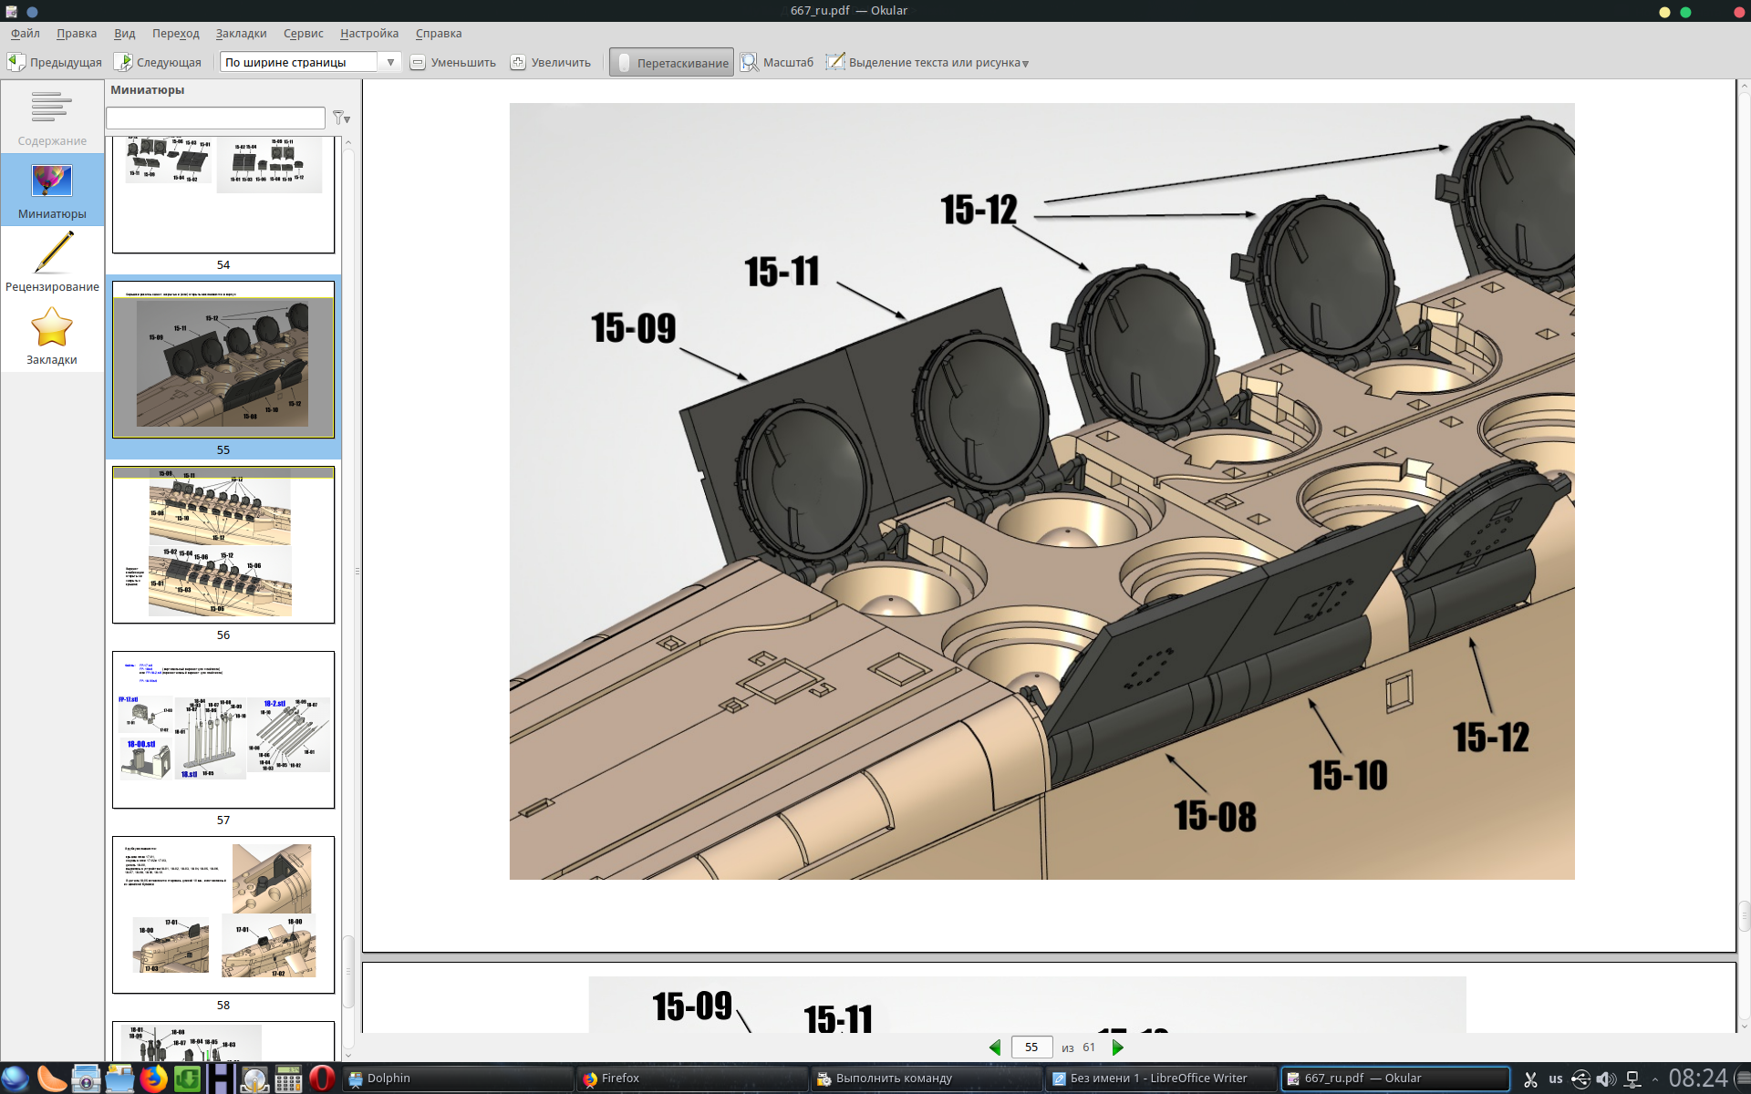This screenshot has width=1751, height=1094.
Task: Open the network connection tray icon
Action: (1632, 1079)
